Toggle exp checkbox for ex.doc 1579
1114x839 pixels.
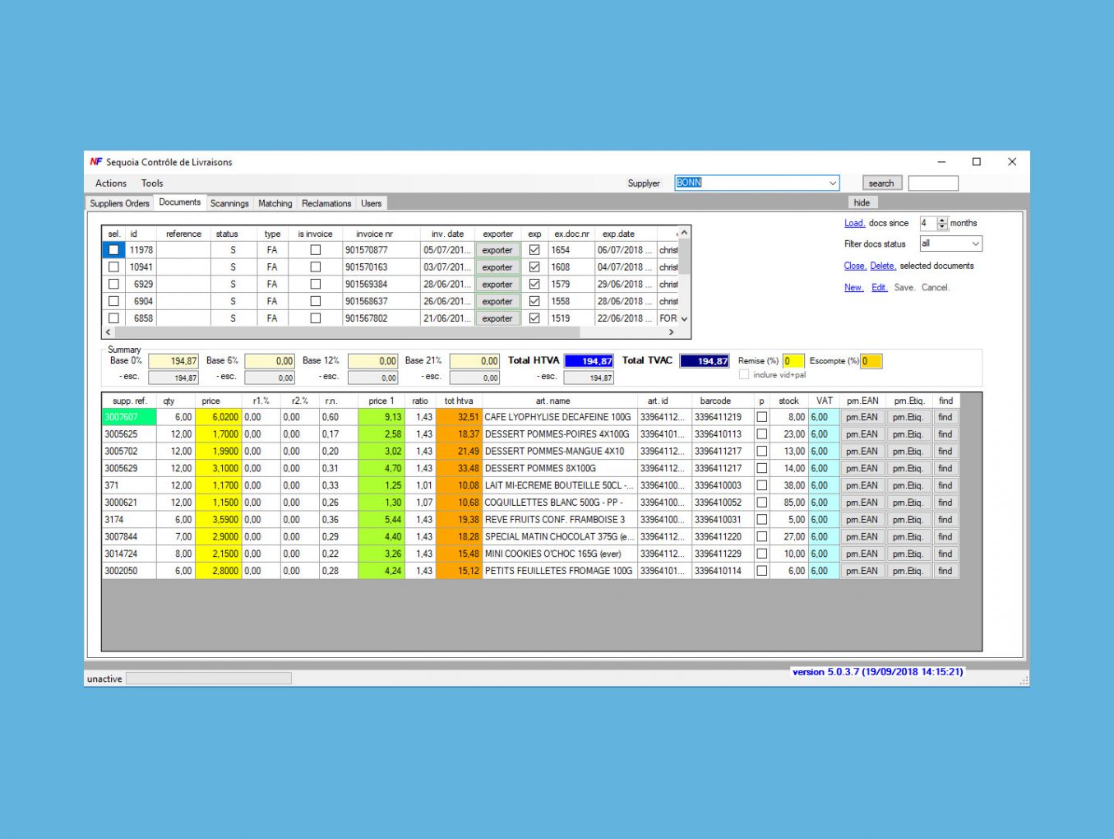[x=534, y=284]
